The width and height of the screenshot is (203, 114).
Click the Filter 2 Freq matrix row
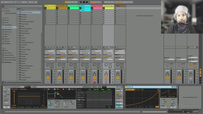[95, 100]
